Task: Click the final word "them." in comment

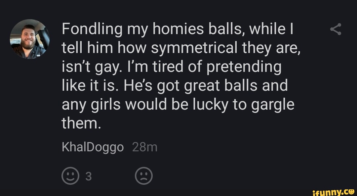Action: tap(80, 124)
